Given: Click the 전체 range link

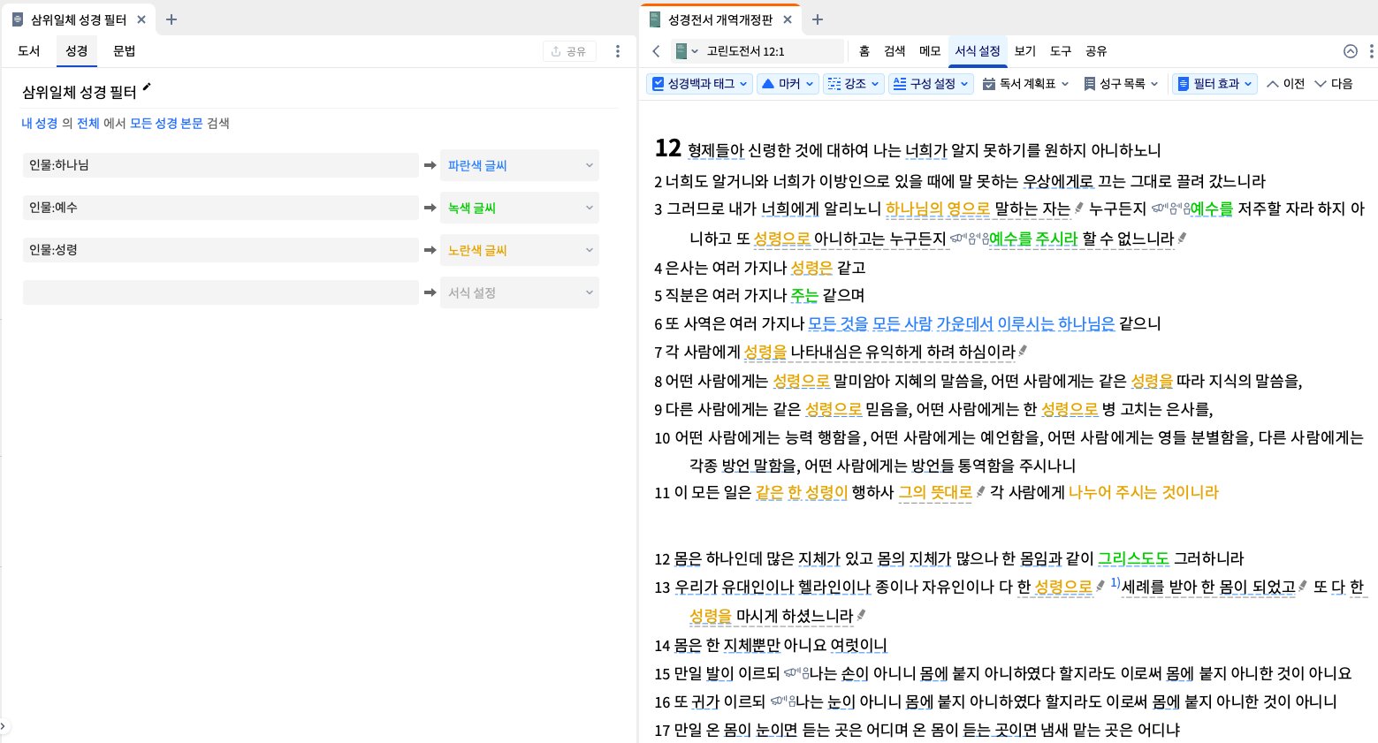Looking at the screenshot, I should [88, 124].
